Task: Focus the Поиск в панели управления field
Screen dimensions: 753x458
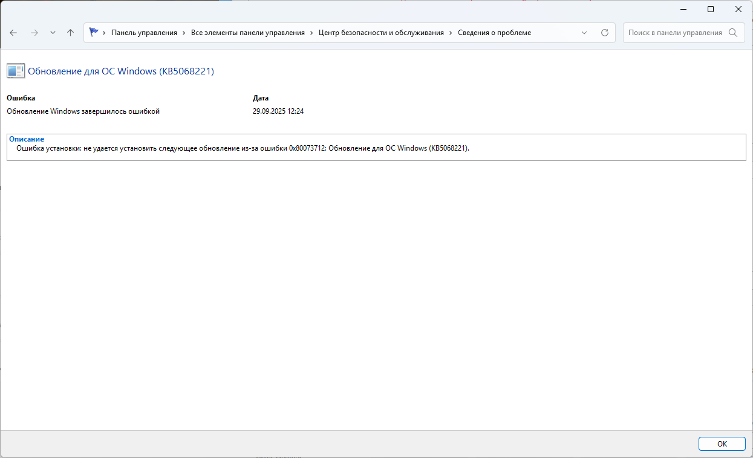Action: [674, 33]
